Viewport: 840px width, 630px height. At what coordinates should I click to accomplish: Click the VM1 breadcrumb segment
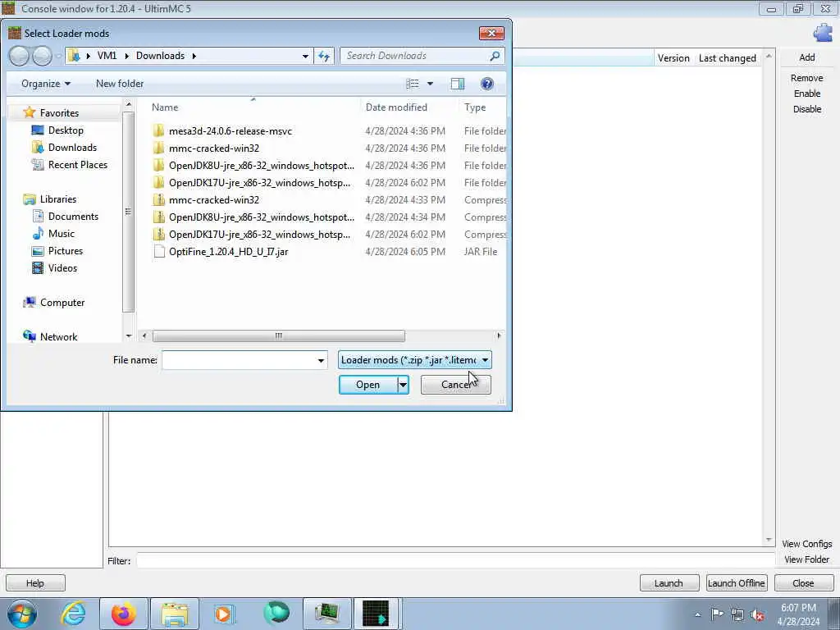(x=107, y=56)
